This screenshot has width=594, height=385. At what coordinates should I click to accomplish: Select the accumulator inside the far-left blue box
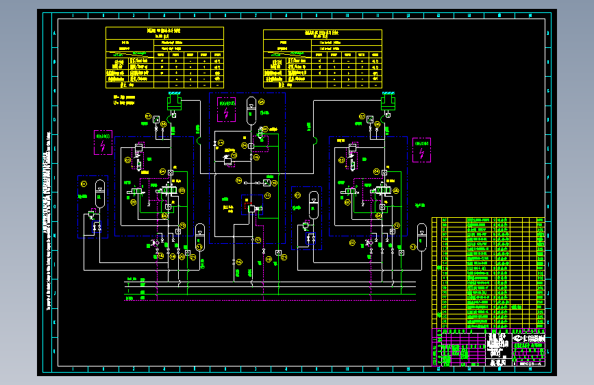(x=100, y=194)
